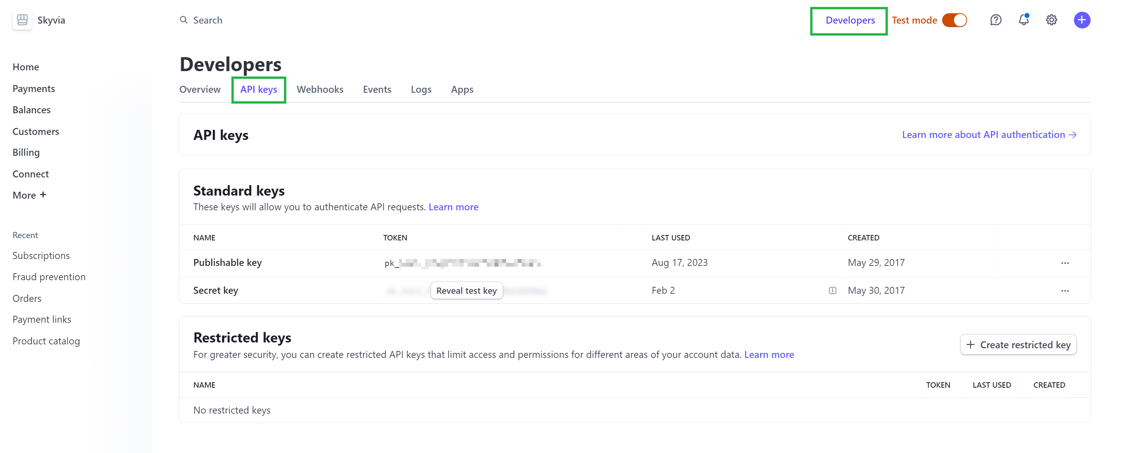
Task: Switch to the Logs tab
Action: point(421,89)
